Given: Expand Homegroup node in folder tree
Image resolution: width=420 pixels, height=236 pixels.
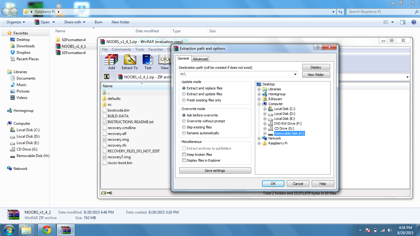Looking at the screenshot, I should tap(259, 94).
